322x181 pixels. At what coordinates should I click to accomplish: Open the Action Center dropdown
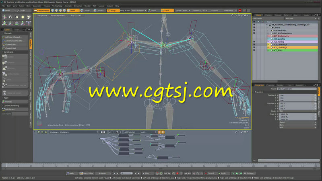click(183, 10)
